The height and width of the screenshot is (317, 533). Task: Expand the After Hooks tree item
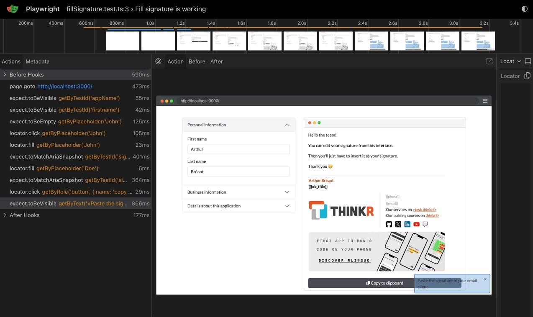click(5, 215)
